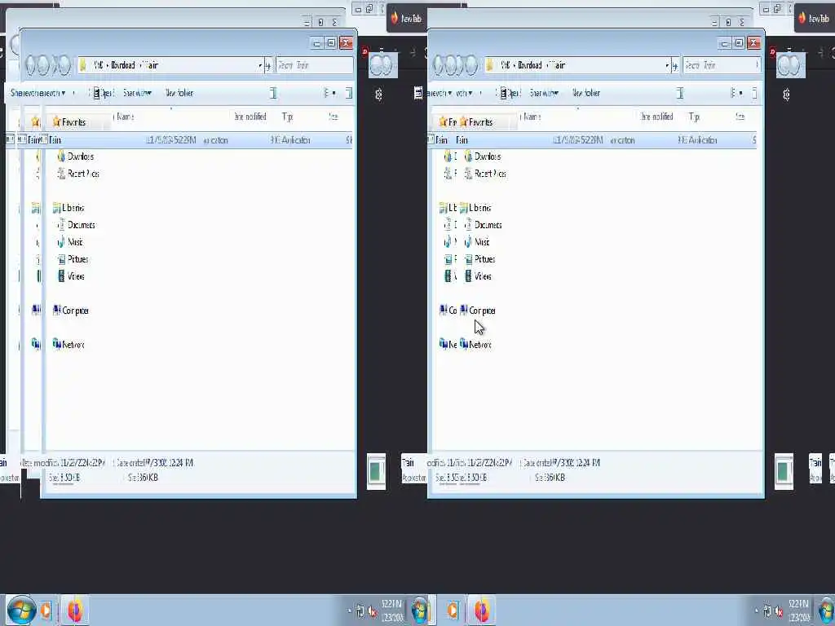Click New folder in left Explorer toolbar

pyautogui.click(x=179, y=93)
